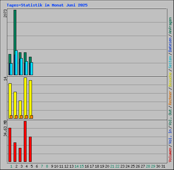Select day '9' on the x-axis

click(52, 166)
